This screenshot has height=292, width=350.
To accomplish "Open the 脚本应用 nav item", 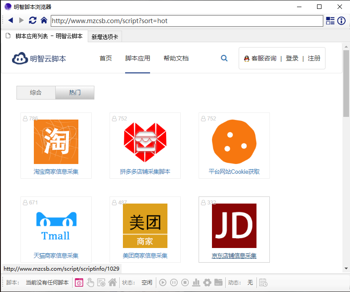I will (x=138, y=58).
